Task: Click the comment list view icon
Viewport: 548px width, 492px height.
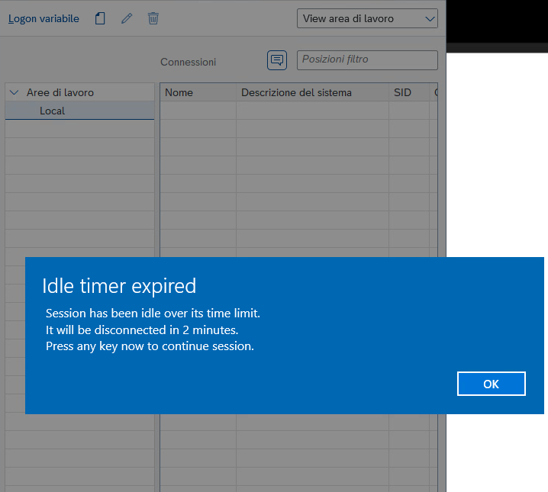Action: 277,60
